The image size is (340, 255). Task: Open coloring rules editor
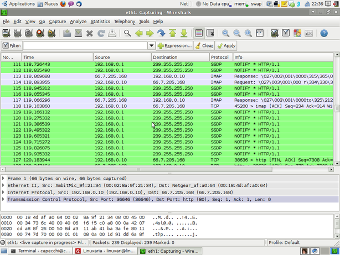(x=297, y=33)
